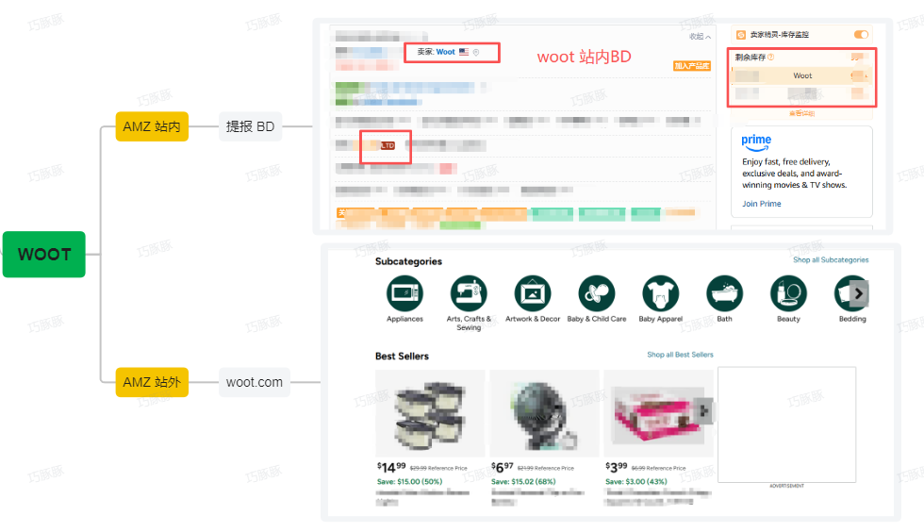Choose the Baby Apparel onesie icon
The width and height of the screenshot is (924, 532).
pyautogui.click(x=660, y=293)
